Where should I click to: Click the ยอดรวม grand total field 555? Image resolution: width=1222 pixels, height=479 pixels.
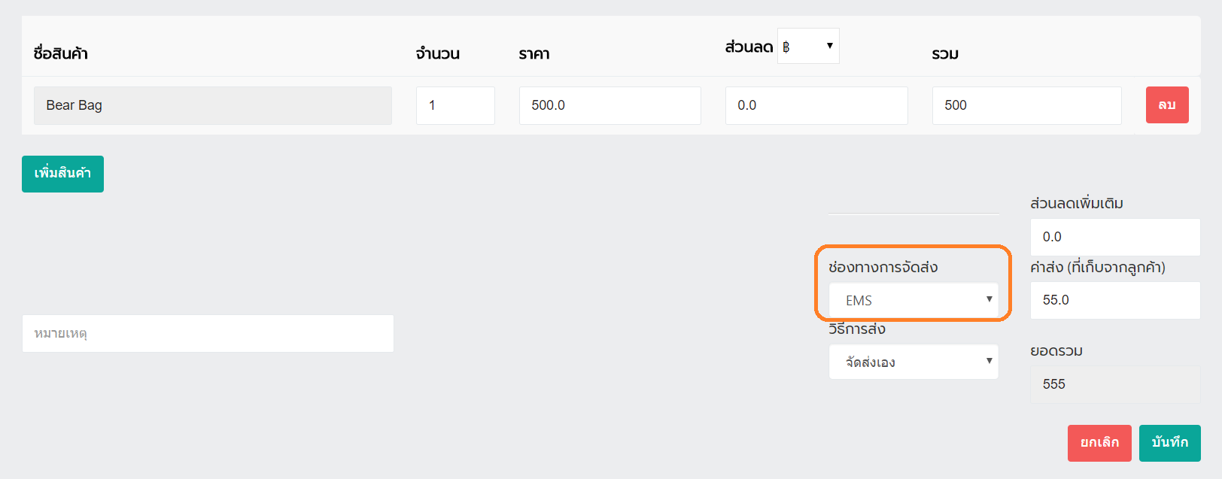(x=1114, y=384)
